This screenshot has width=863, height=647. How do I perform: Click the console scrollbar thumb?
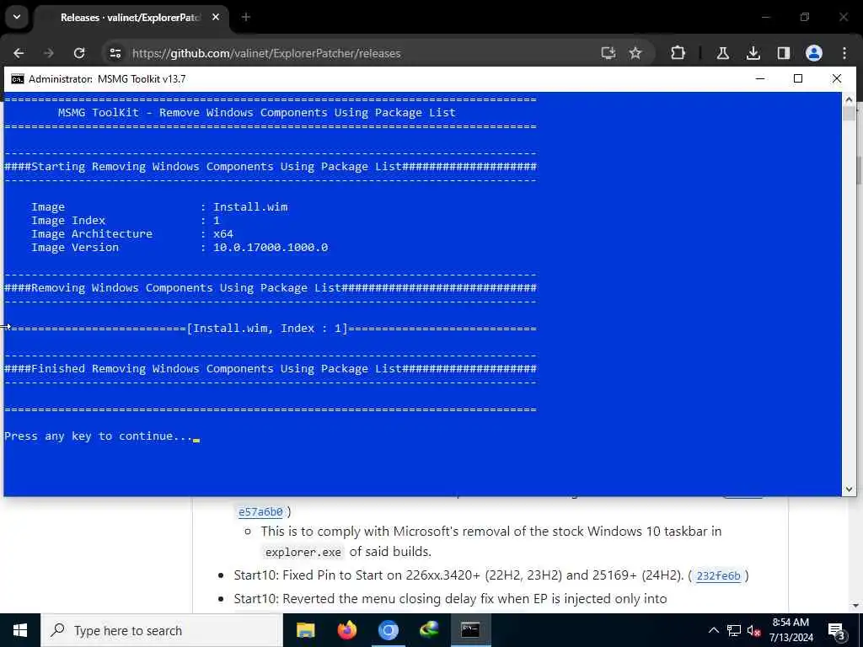pyautogui.click(x=849, y=114)
